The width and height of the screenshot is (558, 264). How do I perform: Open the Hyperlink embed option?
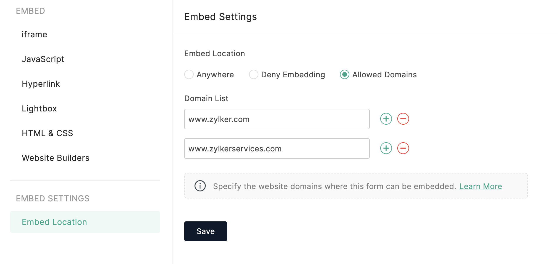[41, 84]
